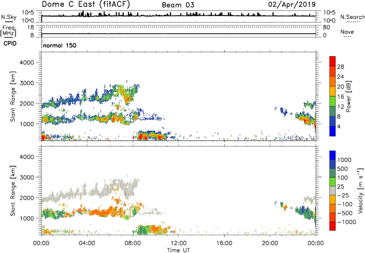
Task: Click the "2000" tick on velocity panel
Action: [27, 198]
